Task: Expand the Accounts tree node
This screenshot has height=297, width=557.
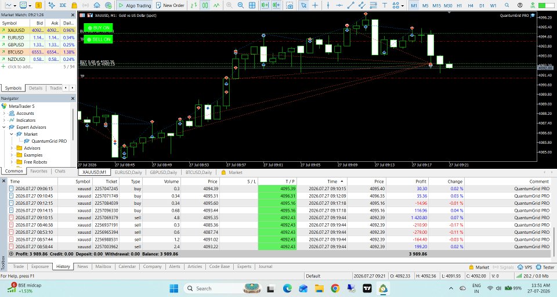Action: 4,113
